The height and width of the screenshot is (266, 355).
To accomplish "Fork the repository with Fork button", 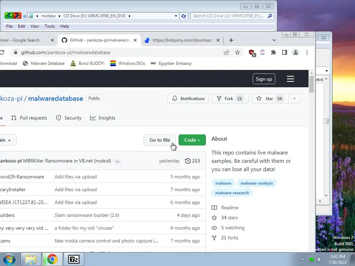I will click(230, 99).
